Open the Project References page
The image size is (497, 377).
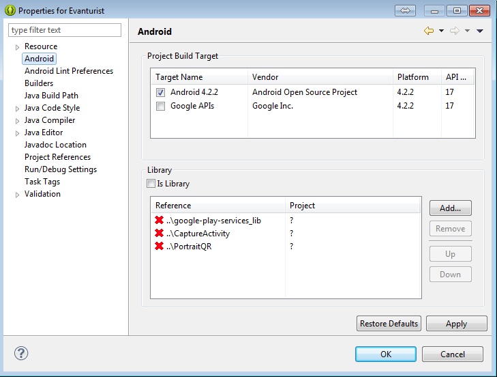pos(58,157)
